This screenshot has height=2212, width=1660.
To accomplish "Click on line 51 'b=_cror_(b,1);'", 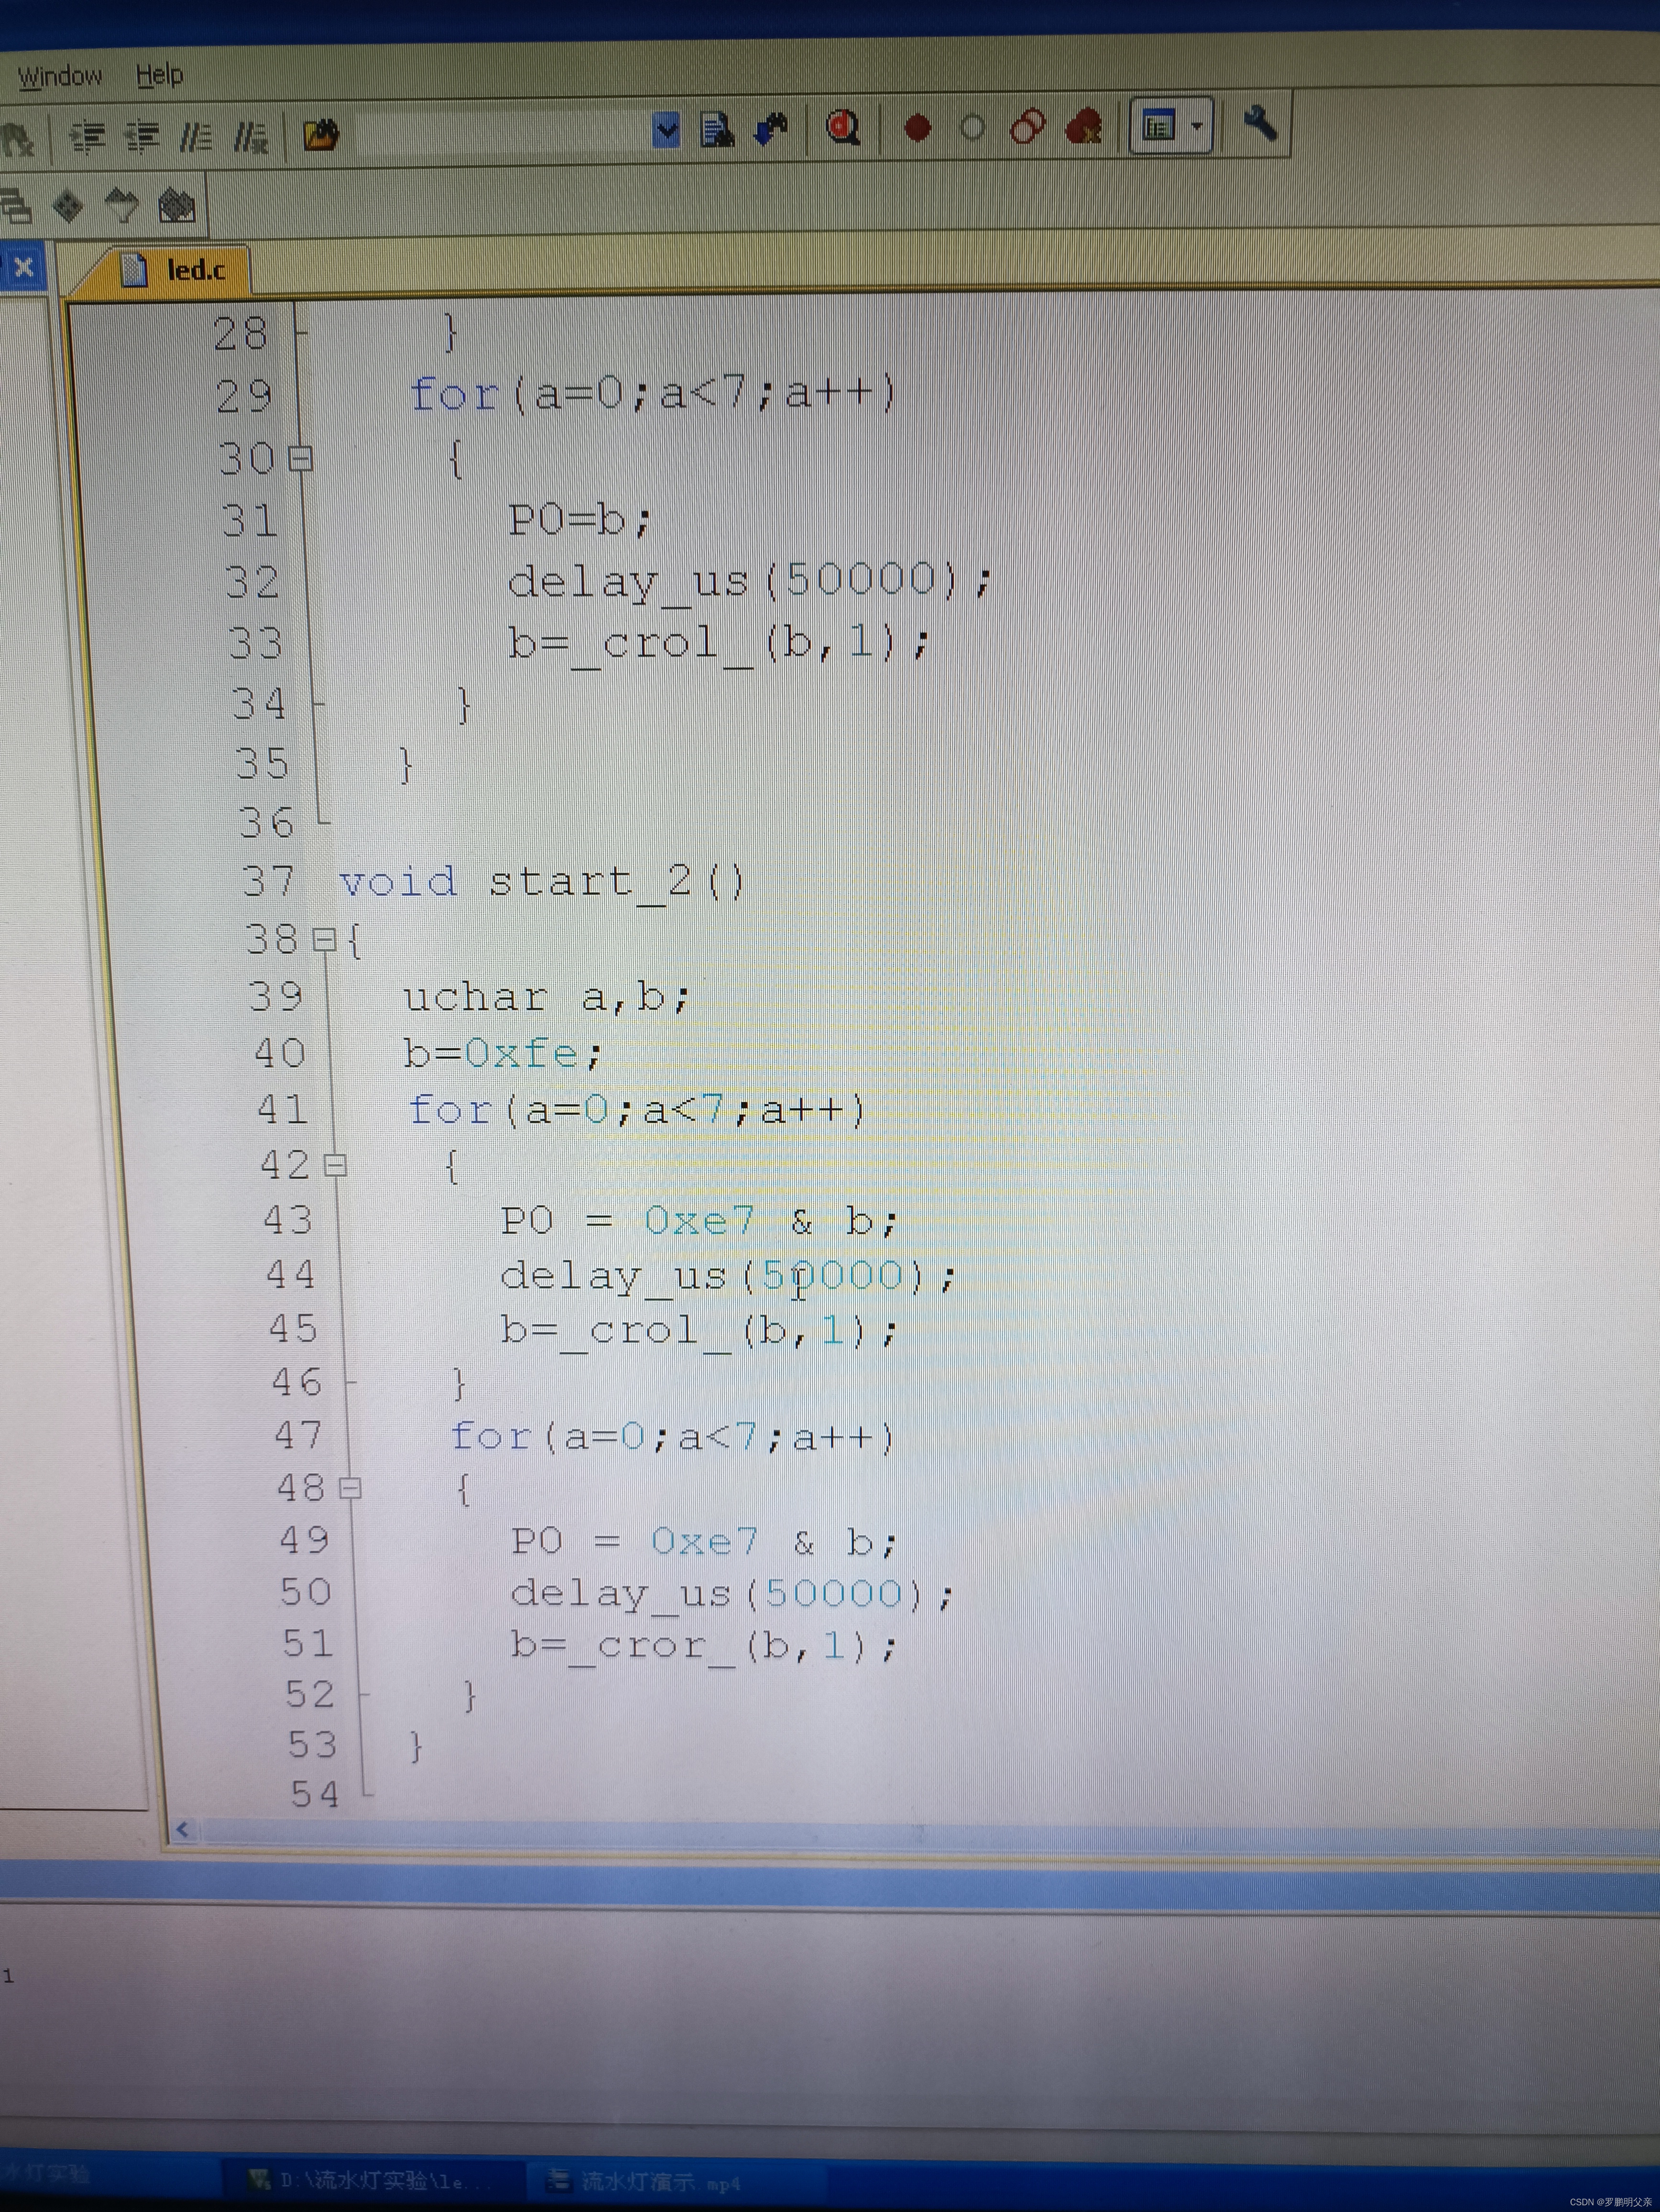I will point(704,1645).
